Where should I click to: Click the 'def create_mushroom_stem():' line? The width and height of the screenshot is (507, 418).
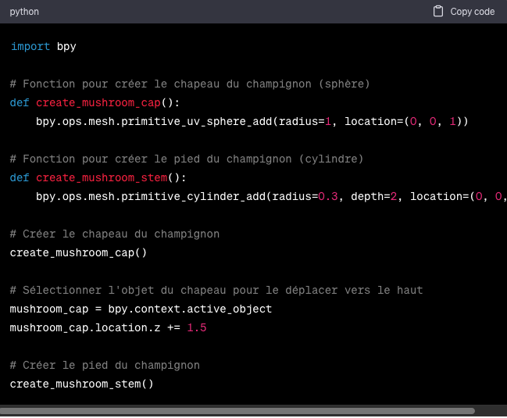coord(98,178)
